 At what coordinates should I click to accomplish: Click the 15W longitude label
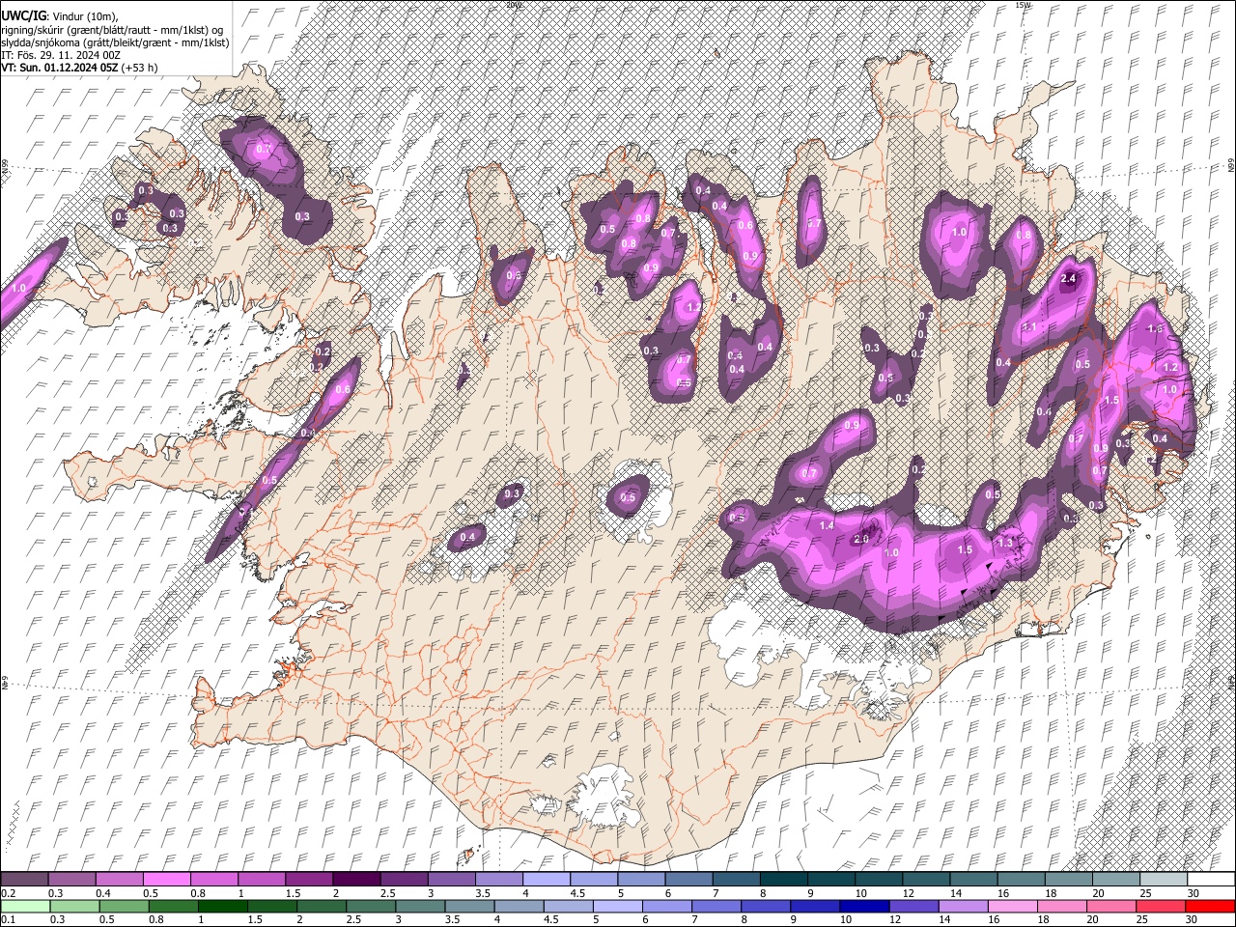tap(1022, 5)
